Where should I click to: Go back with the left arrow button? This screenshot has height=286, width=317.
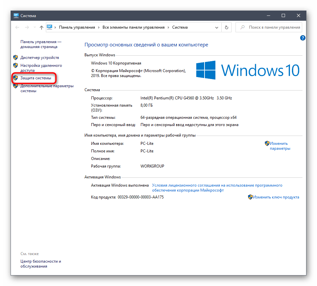[x=17, y=27]
